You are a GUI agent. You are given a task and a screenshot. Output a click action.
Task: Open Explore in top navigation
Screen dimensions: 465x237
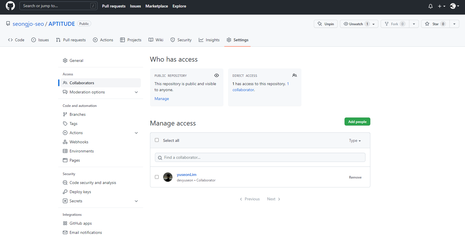point(179,6)
